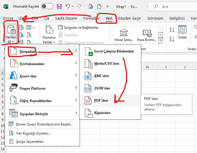Sort A to Z ascending

point(172,30)
